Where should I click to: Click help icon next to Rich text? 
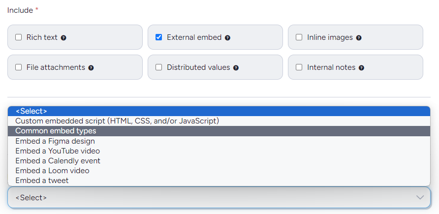coord(63,38)
